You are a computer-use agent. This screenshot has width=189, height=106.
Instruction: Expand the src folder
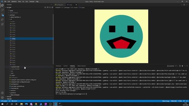tap(12, 71)
